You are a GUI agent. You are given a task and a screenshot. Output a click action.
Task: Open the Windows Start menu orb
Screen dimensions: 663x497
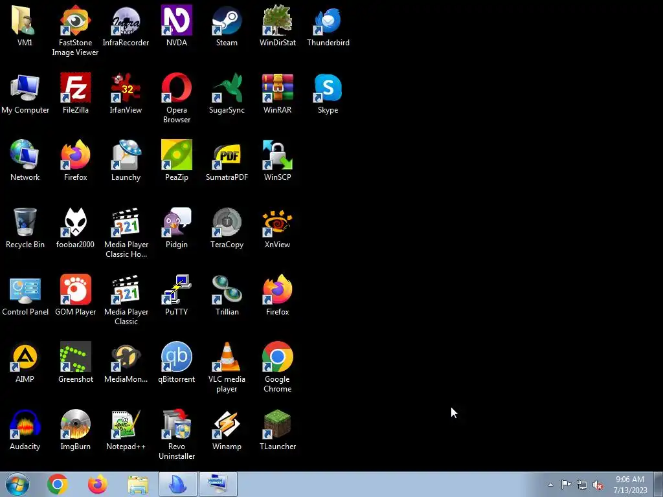(x=17, y=484)
